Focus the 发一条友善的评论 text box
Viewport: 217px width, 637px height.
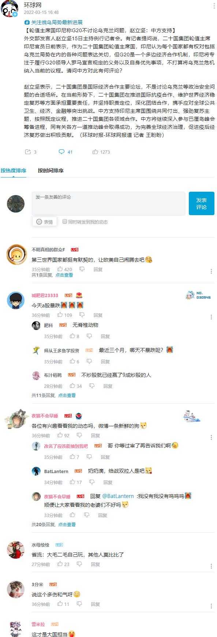point(108,203)
